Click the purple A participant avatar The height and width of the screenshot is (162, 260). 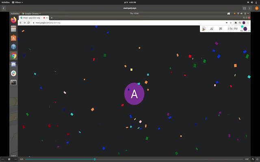pos(134,94)
